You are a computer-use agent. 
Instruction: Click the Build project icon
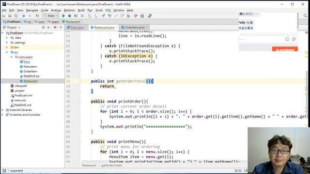tap(37, 16)
